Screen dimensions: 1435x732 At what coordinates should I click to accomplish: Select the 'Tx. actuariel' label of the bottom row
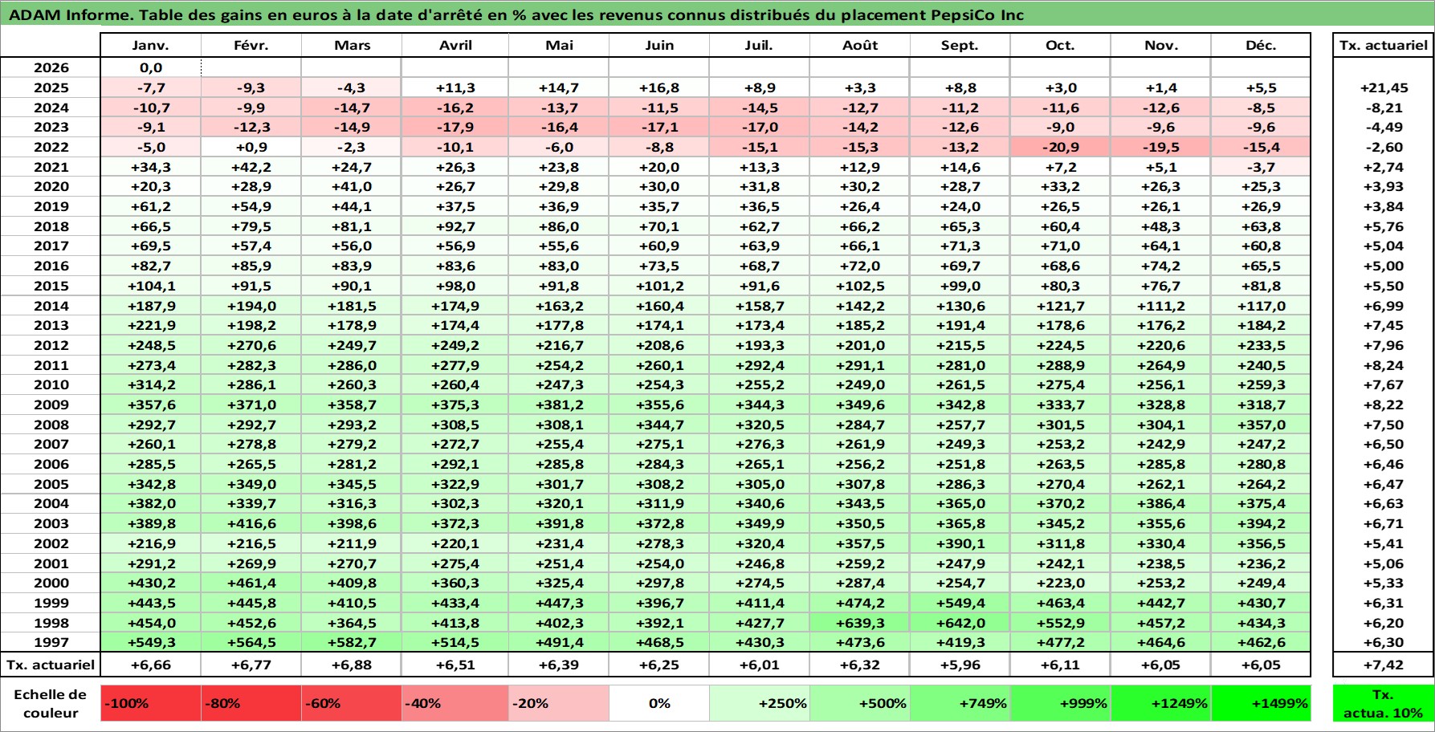pos(51,665)
